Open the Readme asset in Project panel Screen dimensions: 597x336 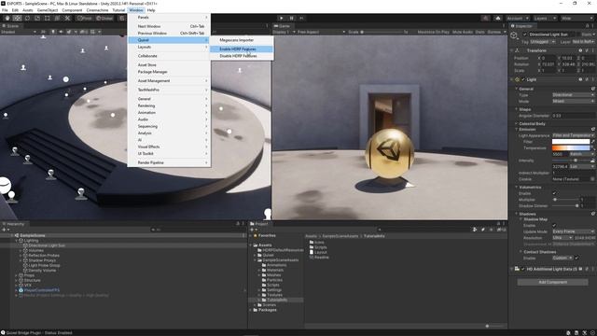319,258
